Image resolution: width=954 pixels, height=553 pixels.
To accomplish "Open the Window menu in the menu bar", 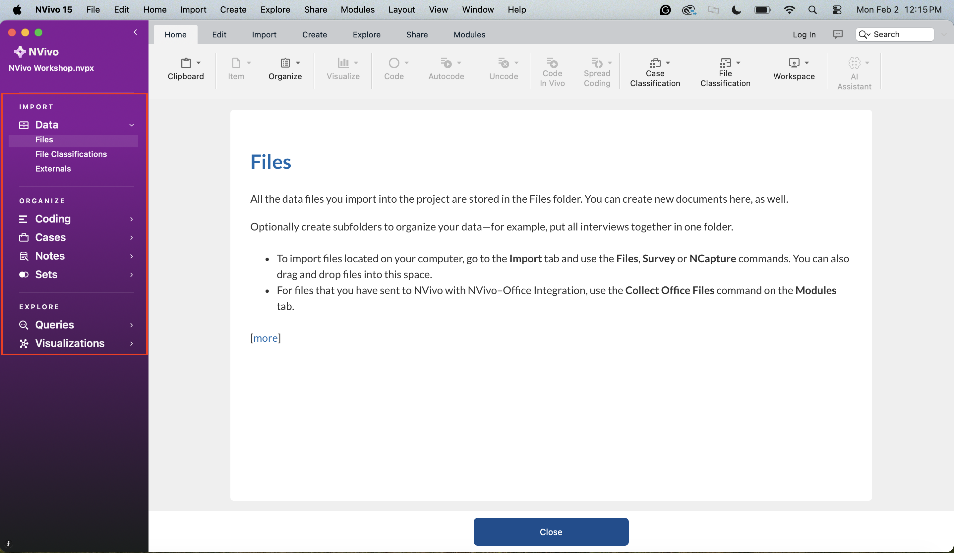I will click(477, 10).
